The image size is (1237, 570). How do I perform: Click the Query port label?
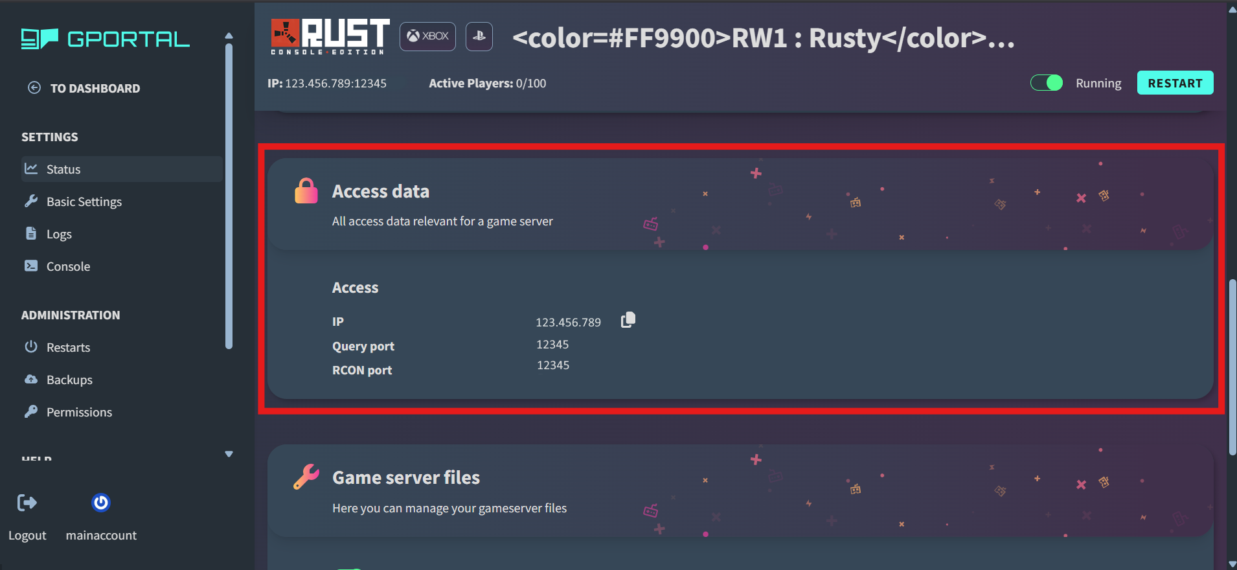[363, 346]
